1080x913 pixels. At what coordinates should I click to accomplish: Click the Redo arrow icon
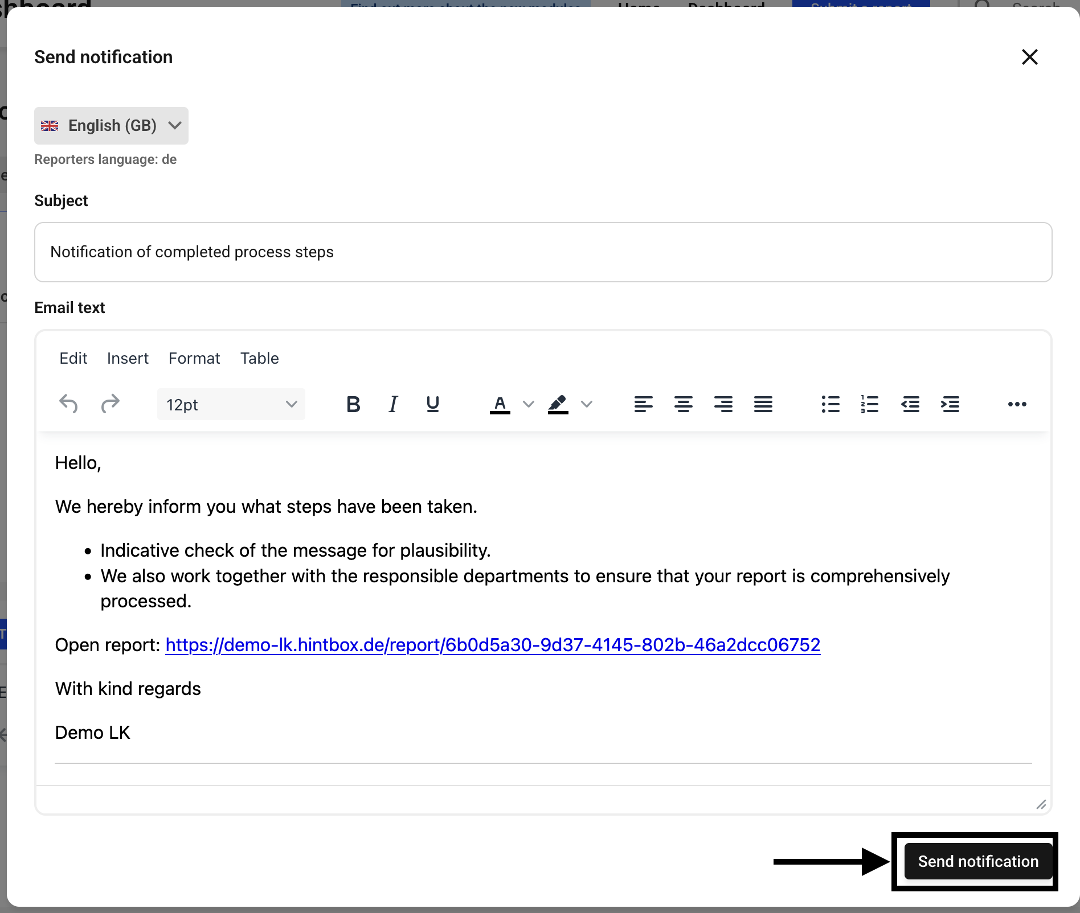point(110,404)
